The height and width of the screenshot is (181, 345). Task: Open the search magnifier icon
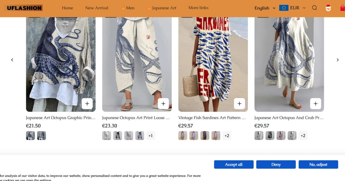314,8
